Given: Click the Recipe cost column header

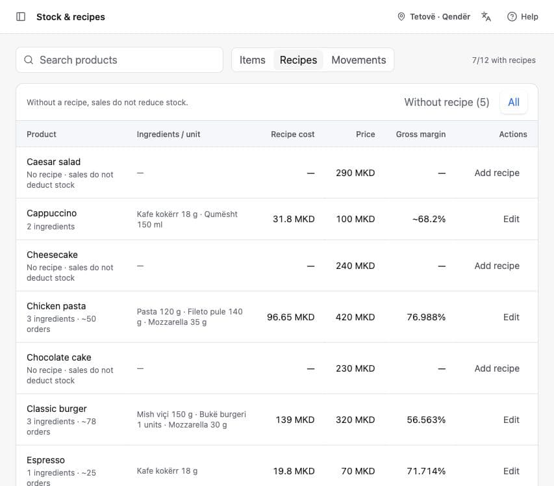Looking at the screenshot, I should 292,134.
